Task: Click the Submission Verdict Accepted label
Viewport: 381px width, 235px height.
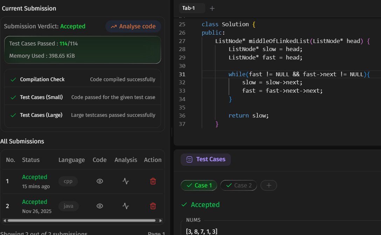Action: click(x=45, y=26)
